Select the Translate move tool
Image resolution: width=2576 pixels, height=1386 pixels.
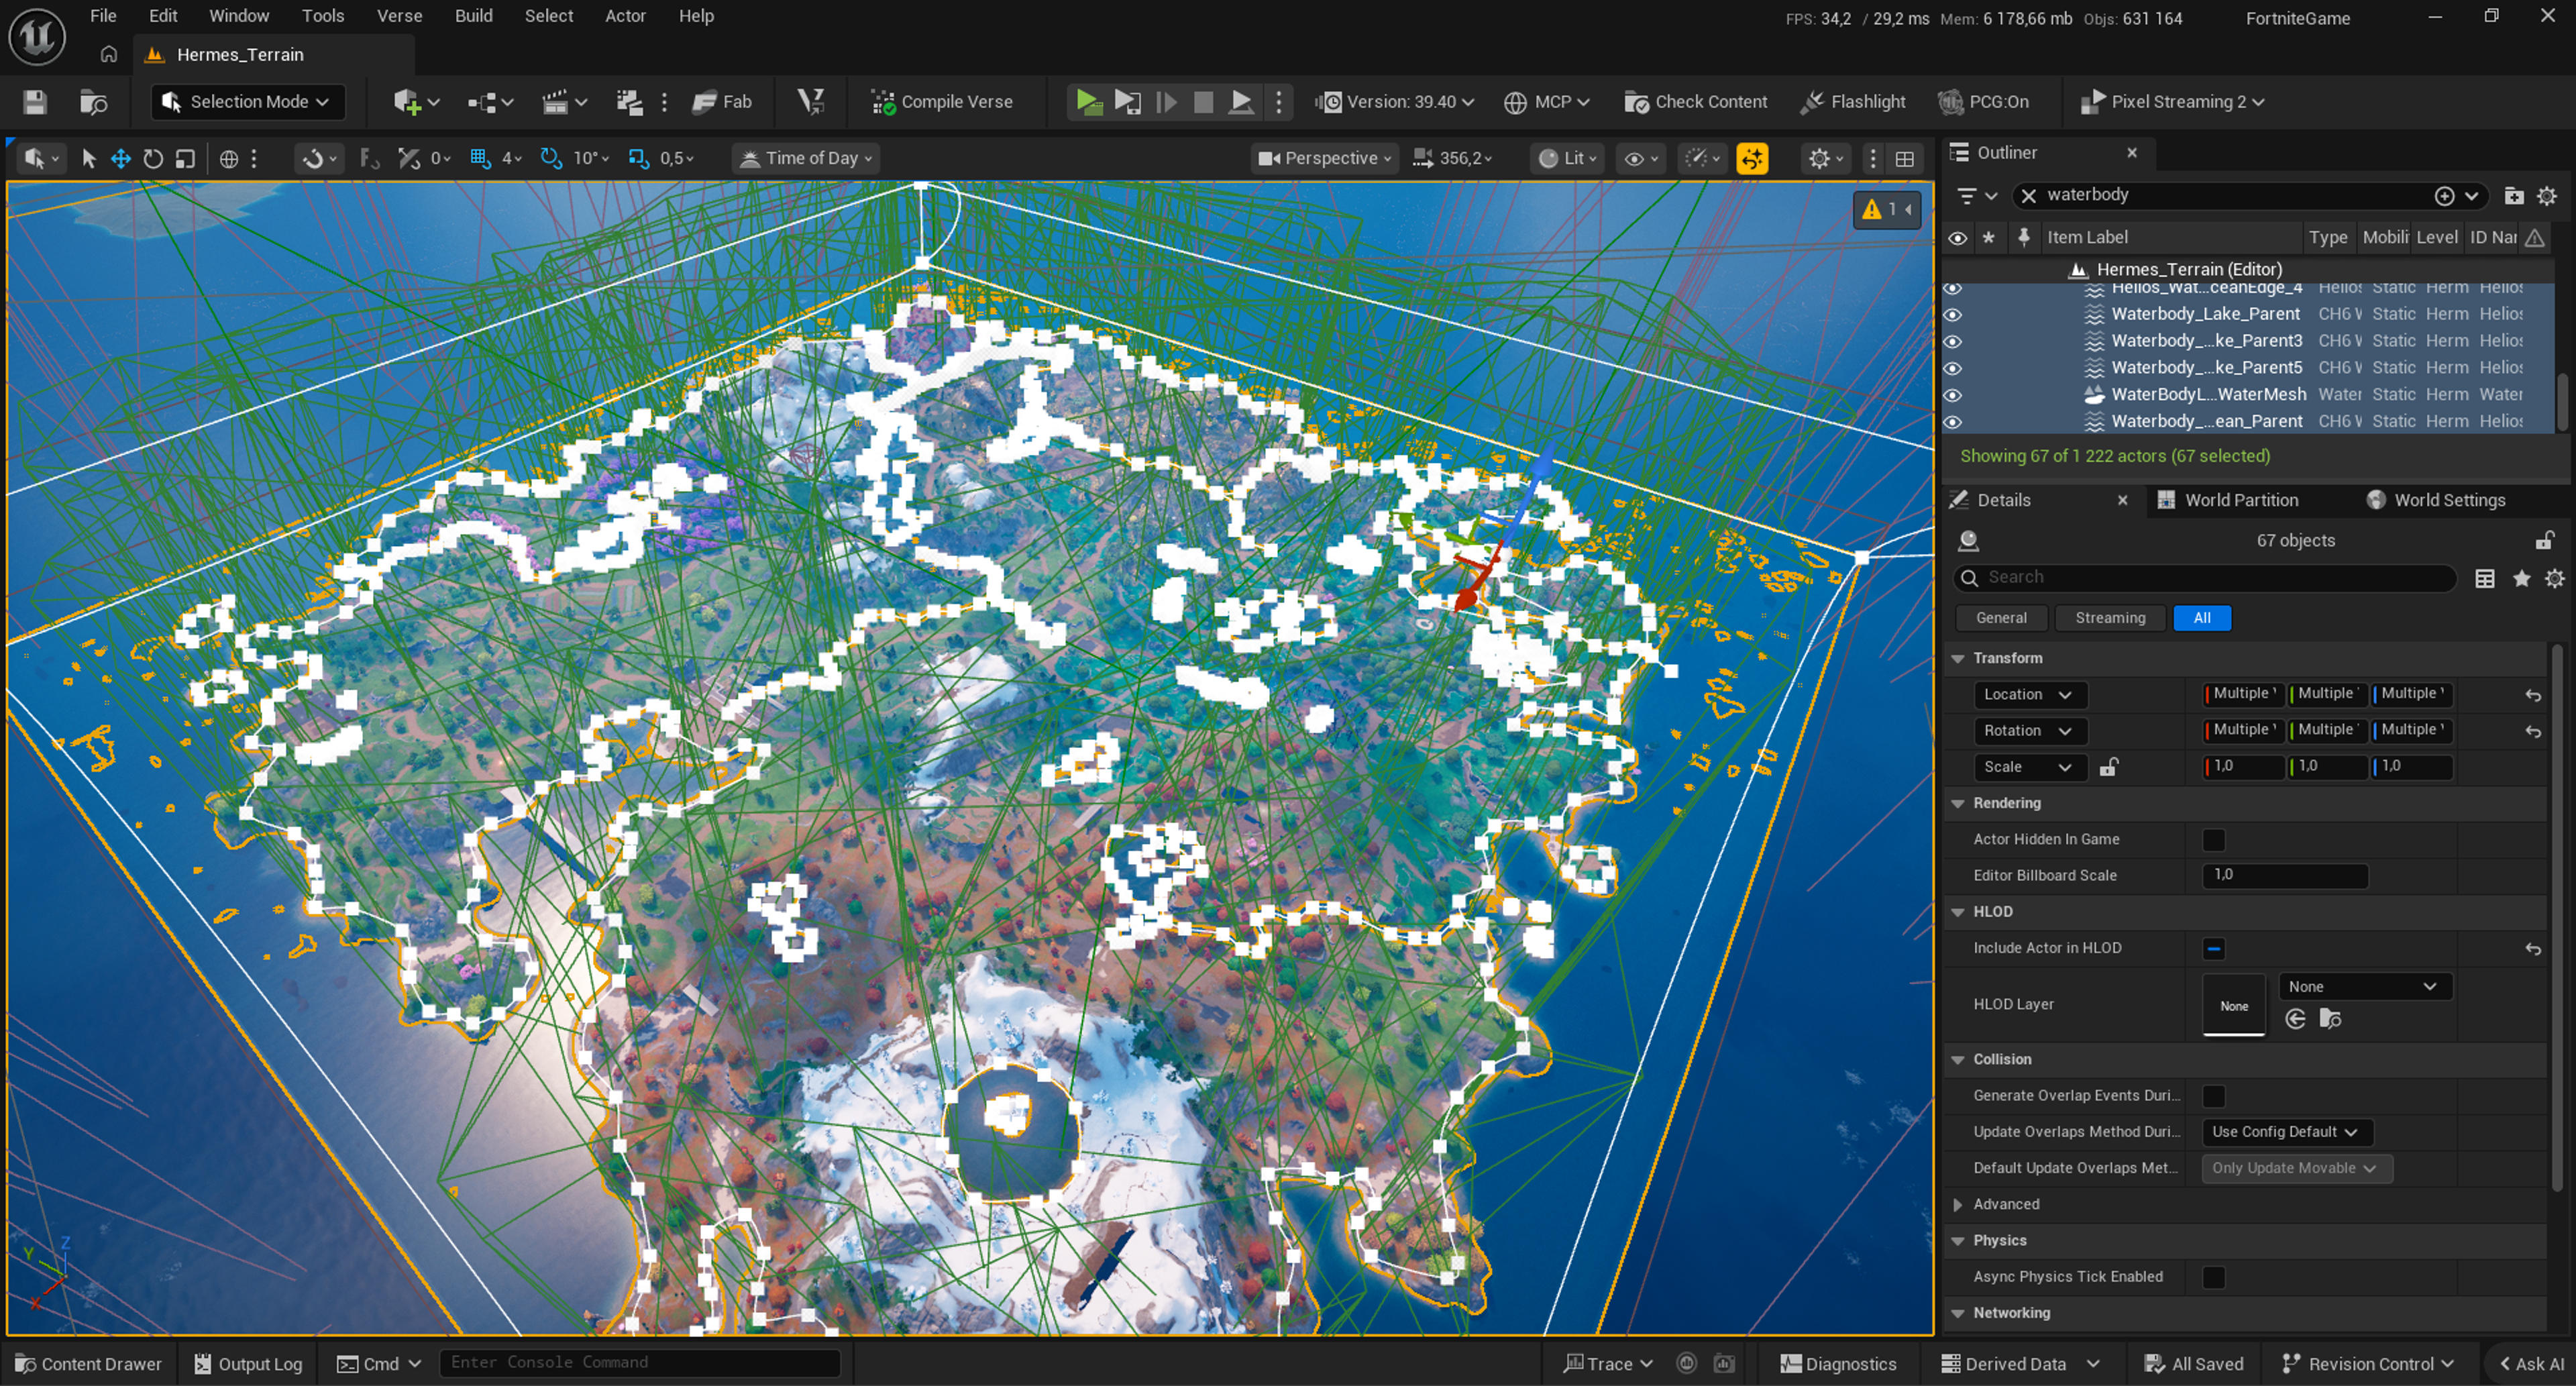[121, 159]
